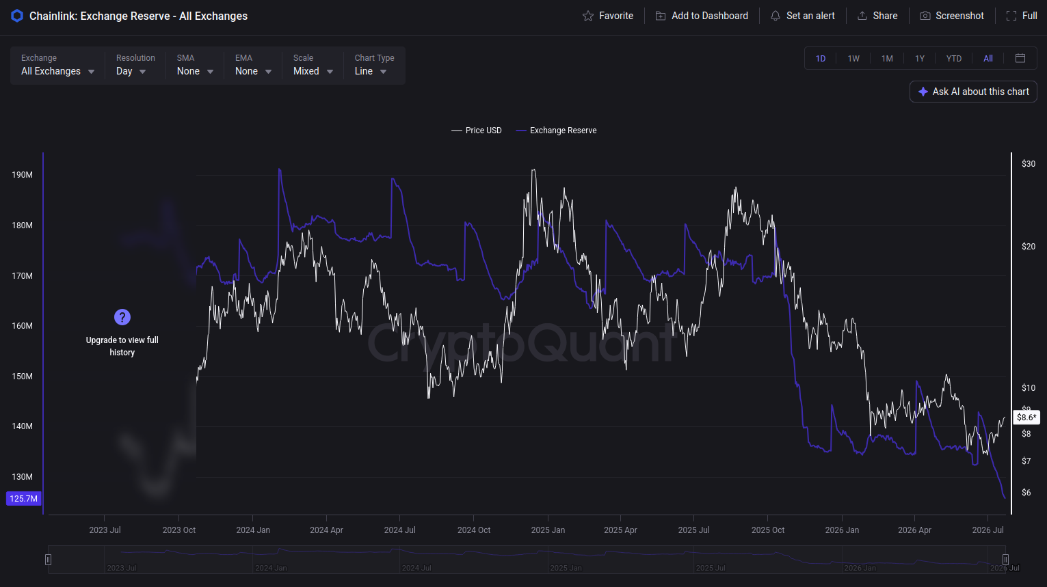Expand the Exchange dropdown
The image size is (1047, 587).
tap(58, 66)
